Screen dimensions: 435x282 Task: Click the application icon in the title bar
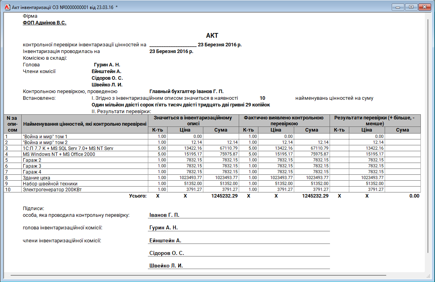(6, 7)
